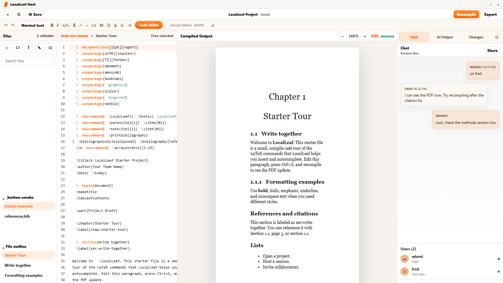Undo the last edit

point(6,25)
